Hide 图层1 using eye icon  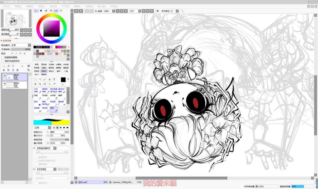pos(5,75)
